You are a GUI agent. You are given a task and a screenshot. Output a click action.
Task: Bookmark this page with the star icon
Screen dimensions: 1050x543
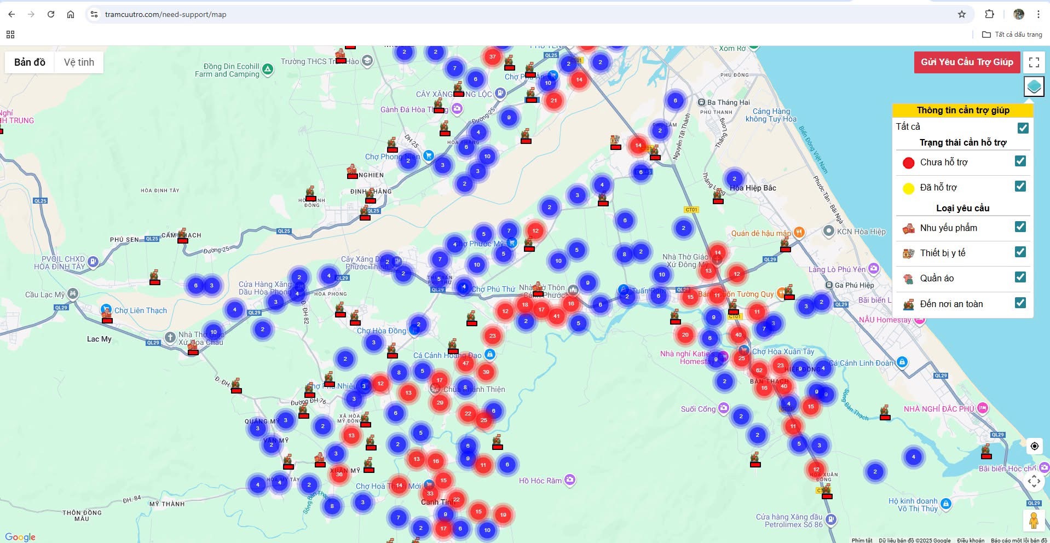coord(962,14)
